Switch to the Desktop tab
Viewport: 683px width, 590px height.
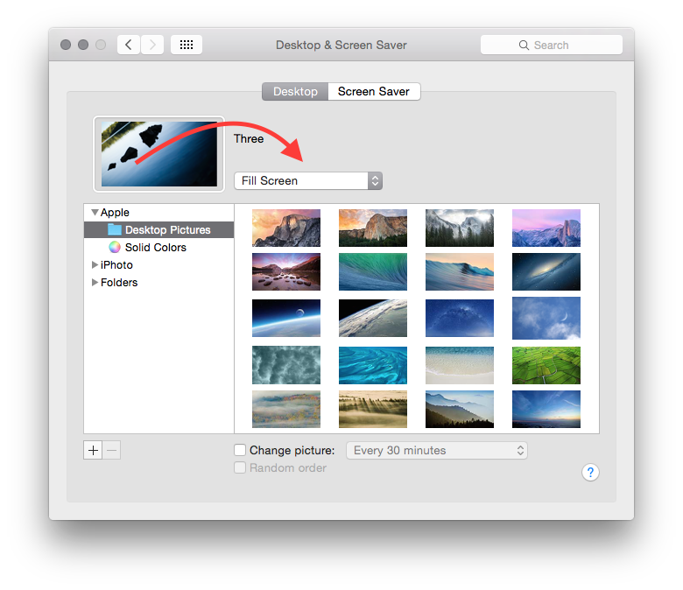tap(295, 91)
